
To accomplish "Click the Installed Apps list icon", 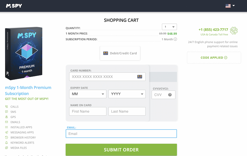I will coord(6,127).
